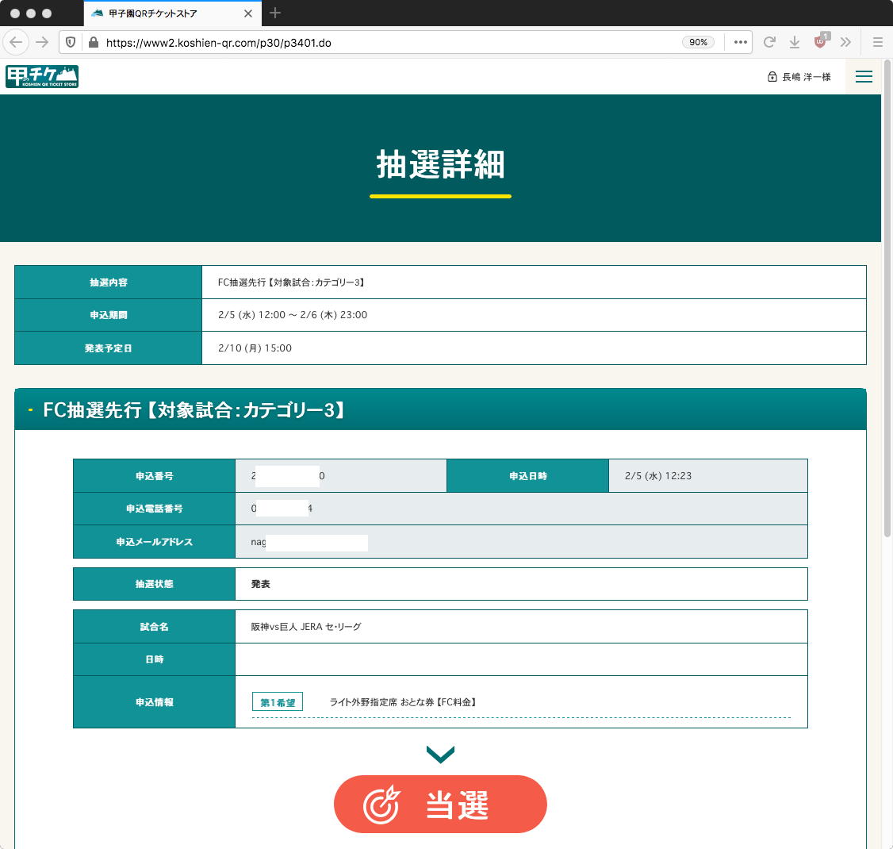Click the 申込期間 label cell

[108, 315]
